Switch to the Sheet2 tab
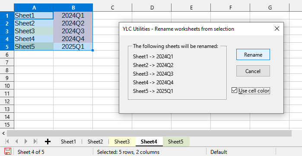The height and width of the screenshot is (156, 302). (x=95, y=142)
